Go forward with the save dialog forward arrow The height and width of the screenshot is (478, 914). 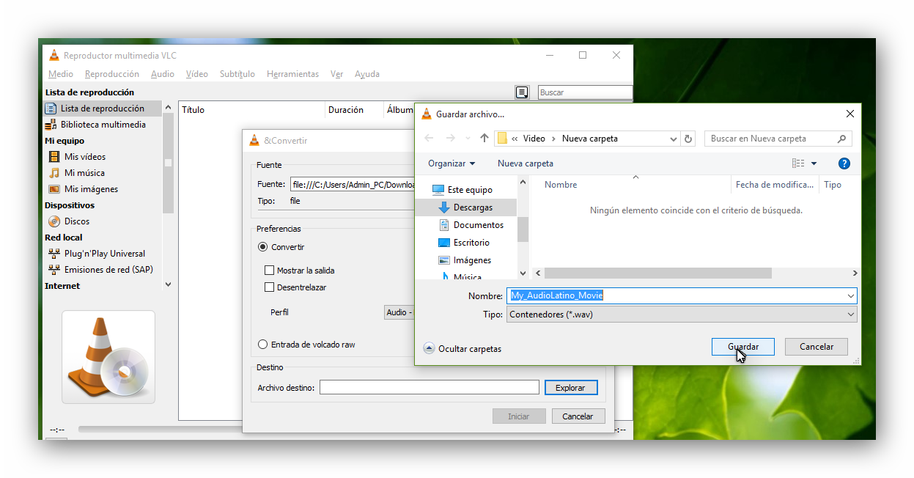451,139
